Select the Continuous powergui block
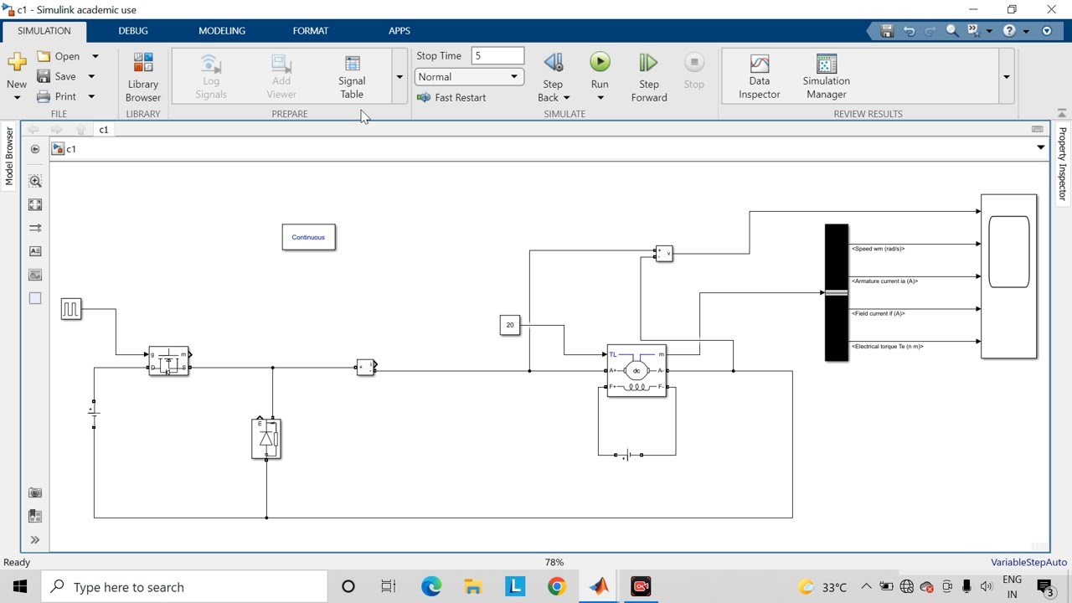The width and height of the screenshot is (1072, 603). (309, 237)
